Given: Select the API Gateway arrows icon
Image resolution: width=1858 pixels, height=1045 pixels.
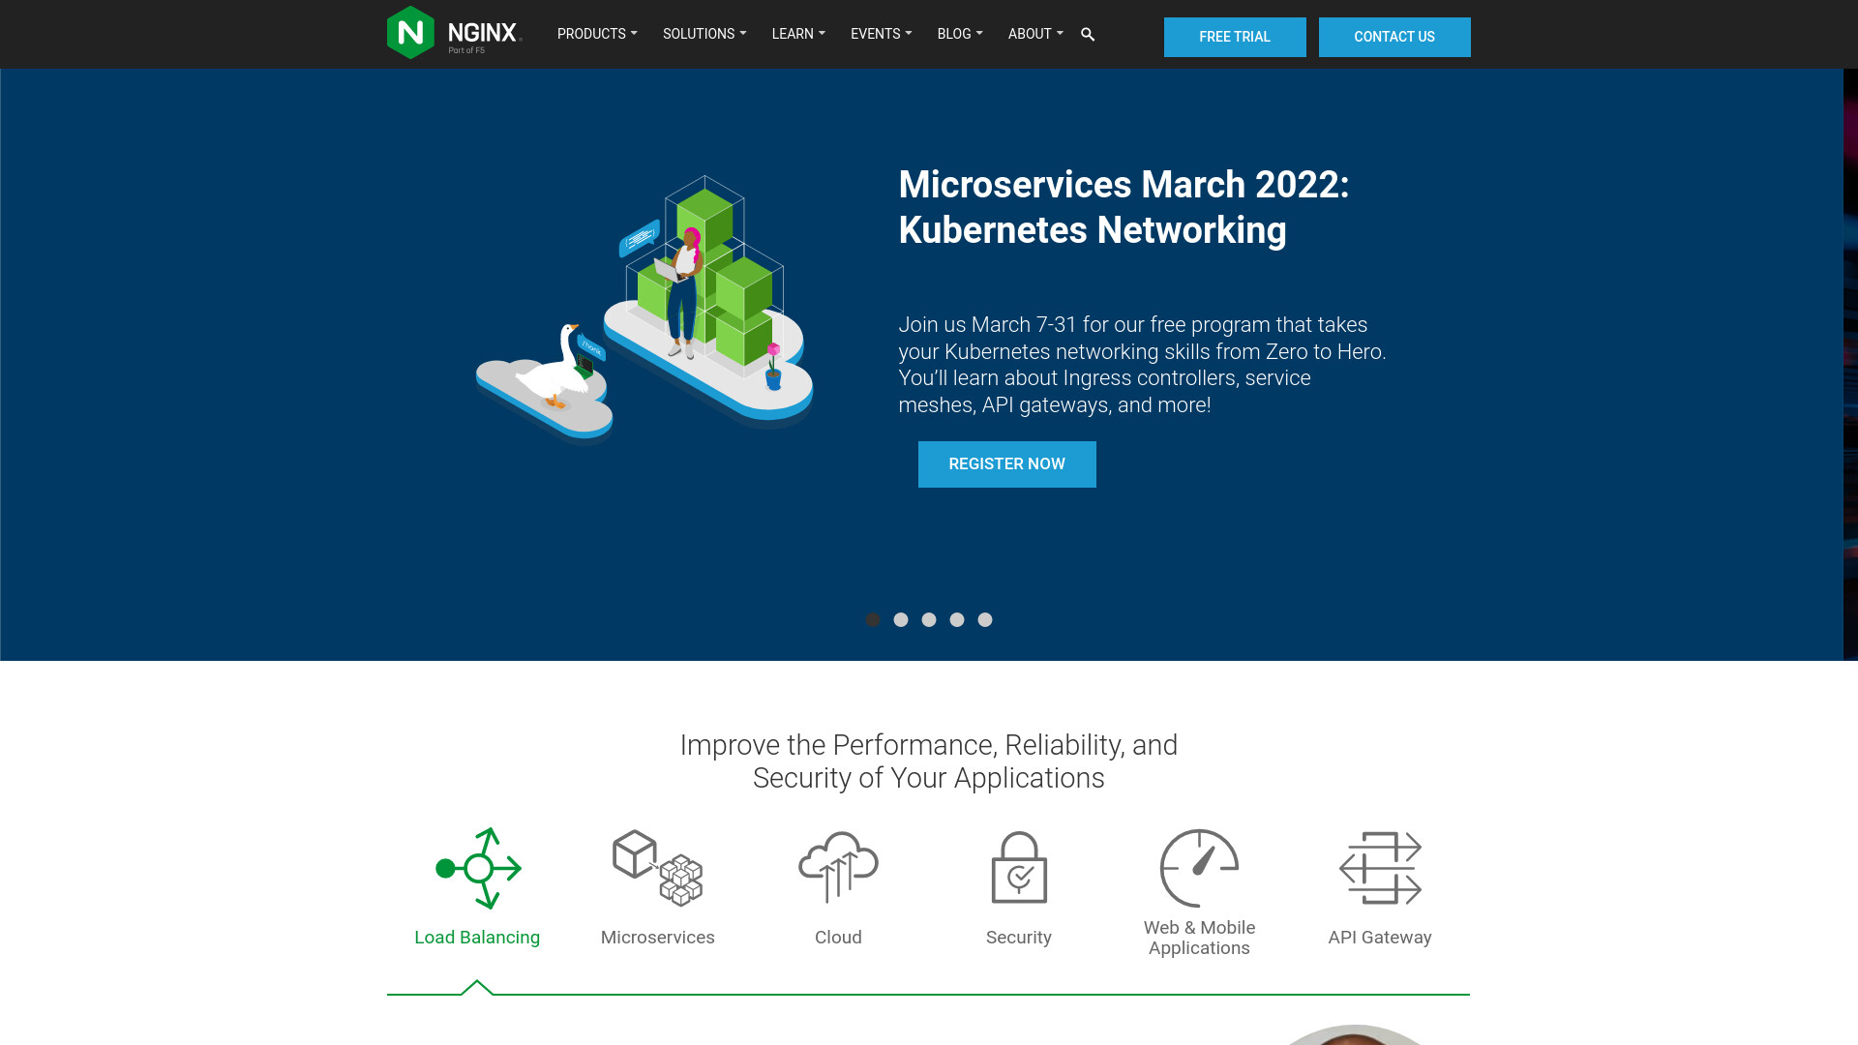Looking at the screenshot, I should (x=1380, y=868).
